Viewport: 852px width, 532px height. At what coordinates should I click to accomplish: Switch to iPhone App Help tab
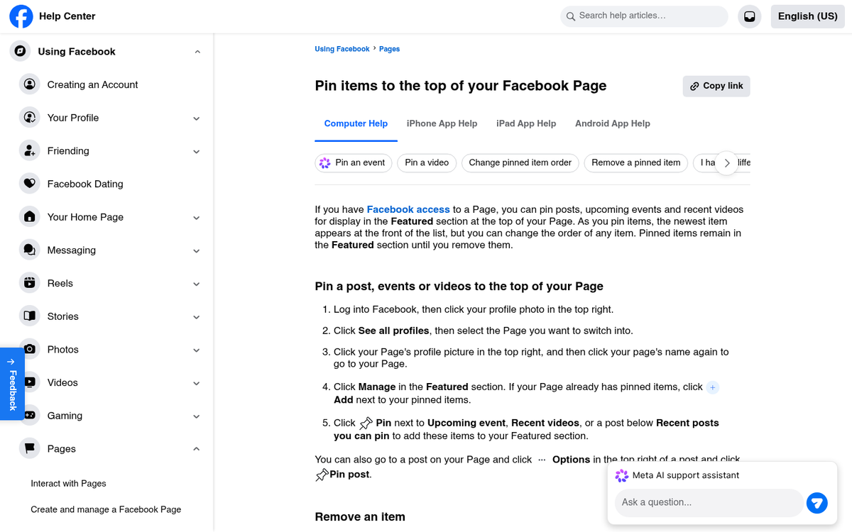(x=442, y=123)
